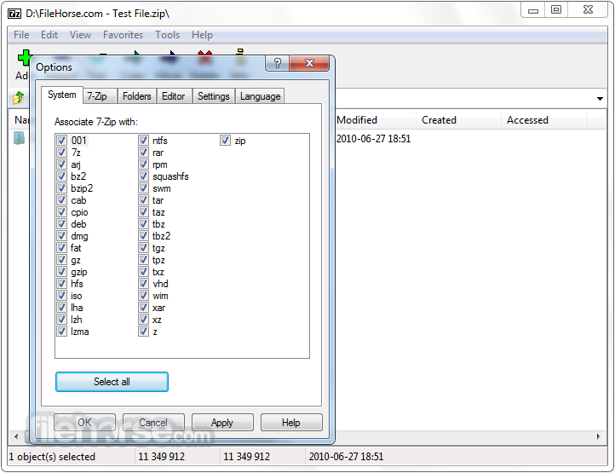
Task: Click the Cancel button
Action: (x=153, y=423)
